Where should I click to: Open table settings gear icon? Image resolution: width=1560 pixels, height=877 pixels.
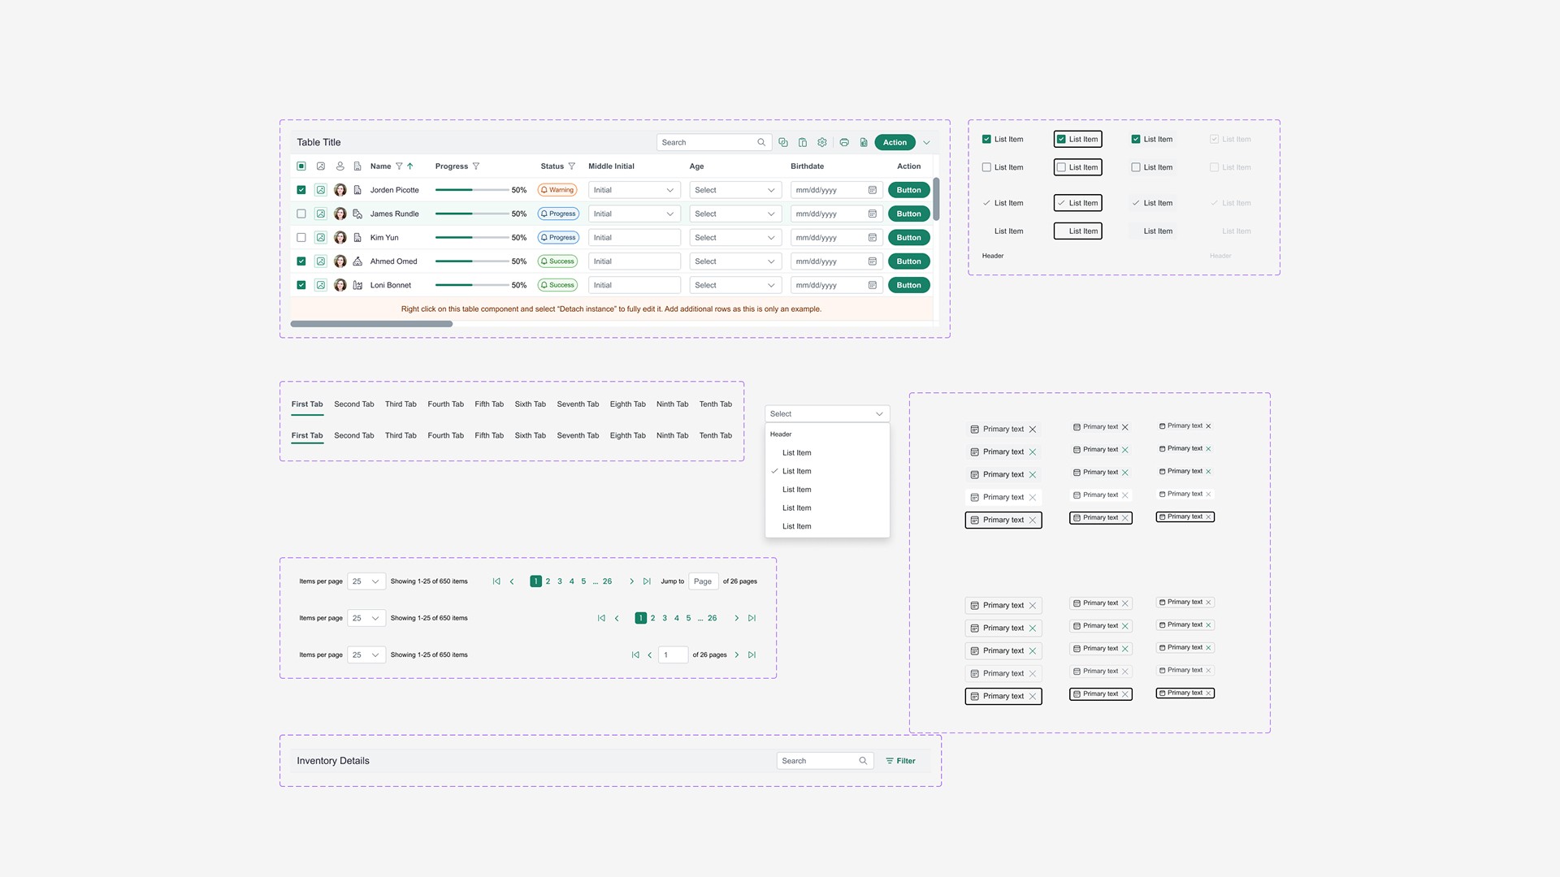[822, 142]
